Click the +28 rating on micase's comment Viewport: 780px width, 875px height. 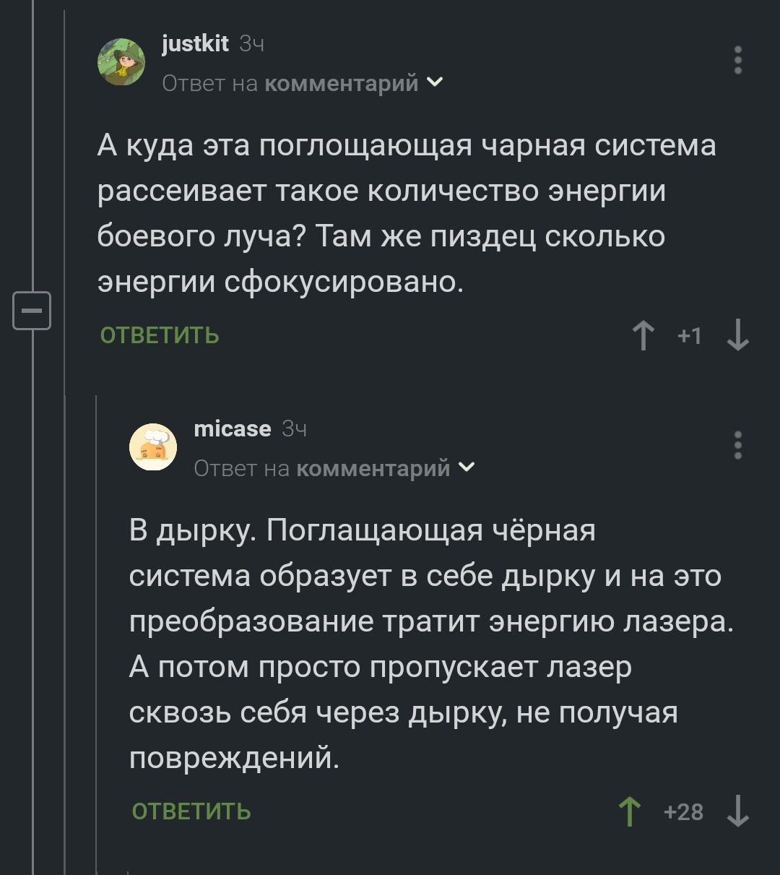pyautogui.click(x=683, y=812)
